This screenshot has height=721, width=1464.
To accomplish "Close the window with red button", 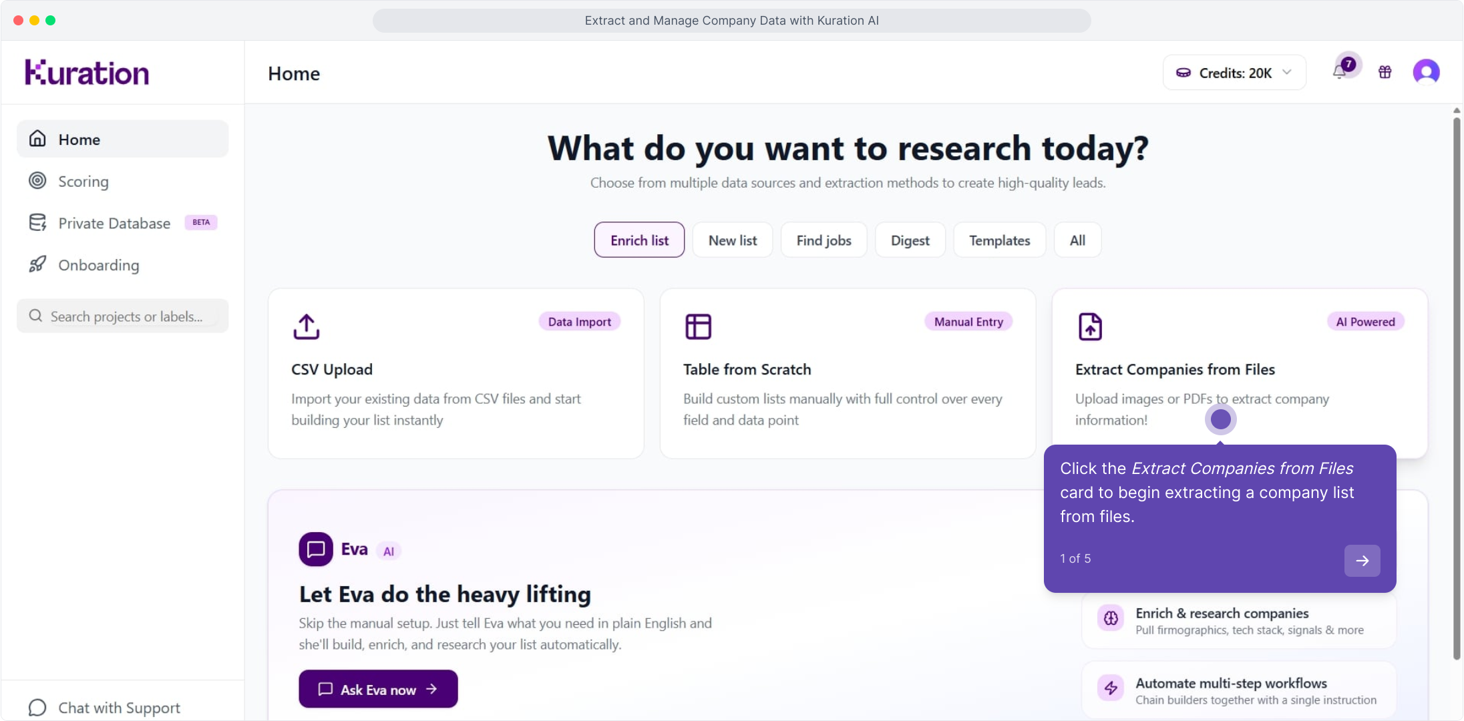I will 18,20.
